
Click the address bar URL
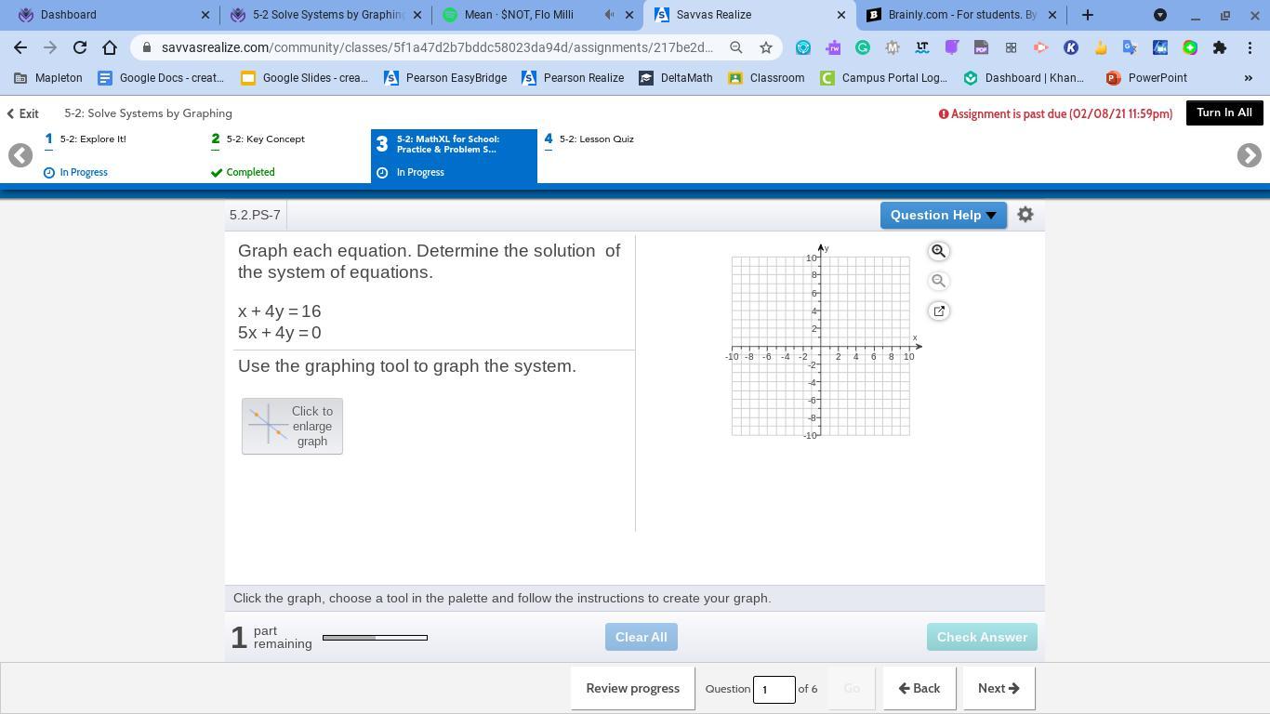click(437, 47)
